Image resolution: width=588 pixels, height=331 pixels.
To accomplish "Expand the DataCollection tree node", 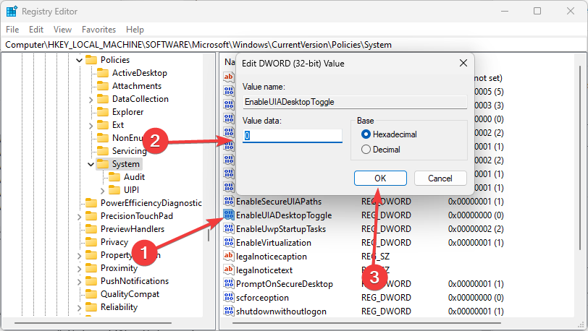I will point(91,100).
